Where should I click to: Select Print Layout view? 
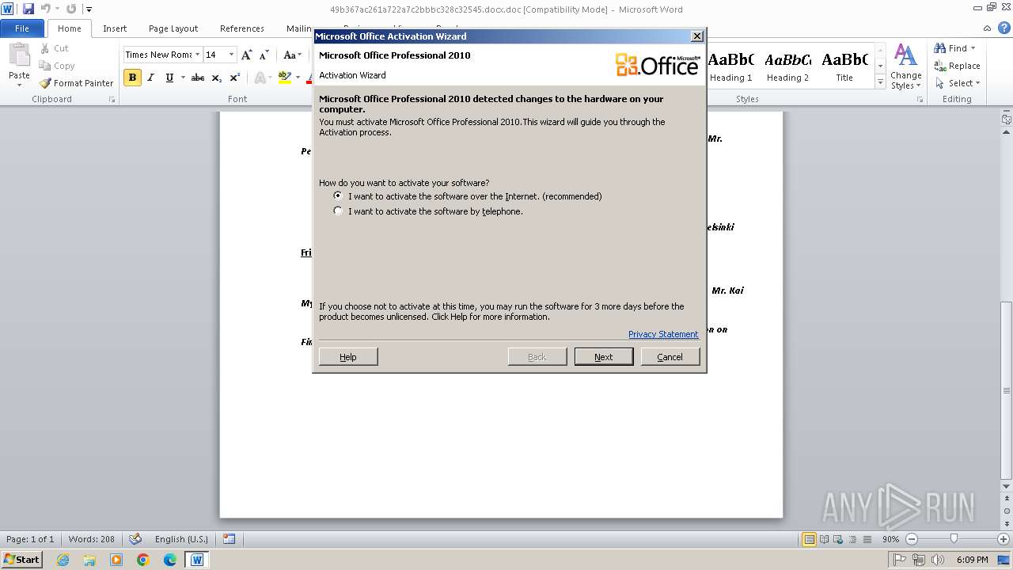coord(809,539)
